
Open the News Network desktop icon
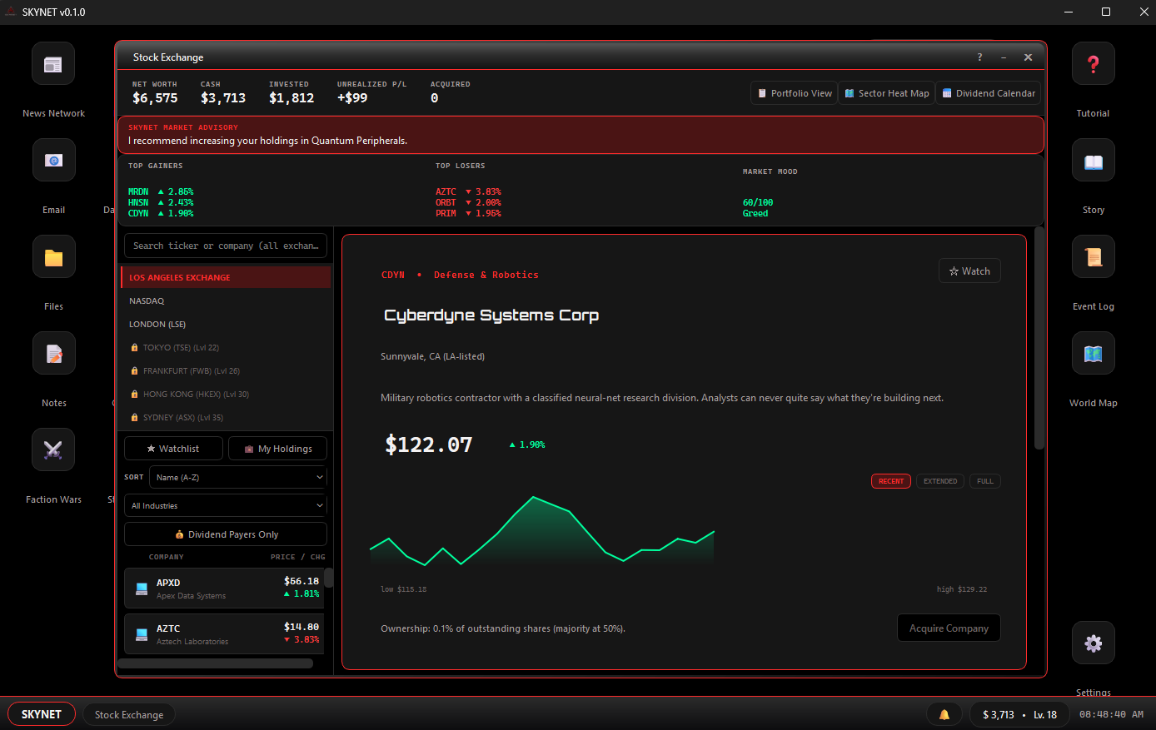point(53,64)
